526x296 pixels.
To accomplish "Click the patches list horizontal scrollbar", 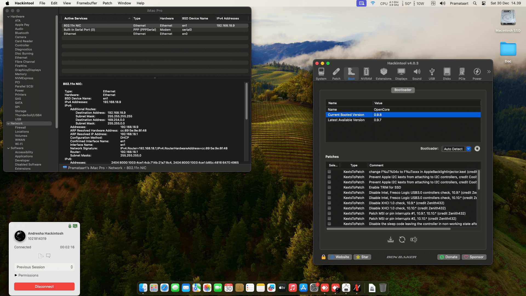I will [x=388, y=229].
